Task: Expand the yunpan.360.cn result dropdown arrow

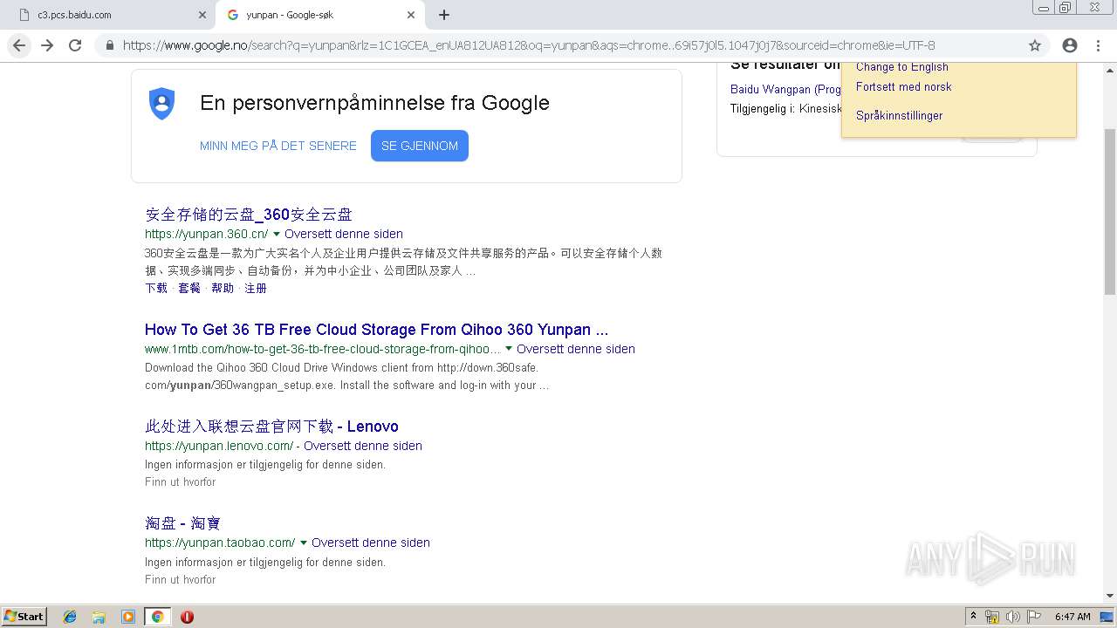Action: point(277,234)
